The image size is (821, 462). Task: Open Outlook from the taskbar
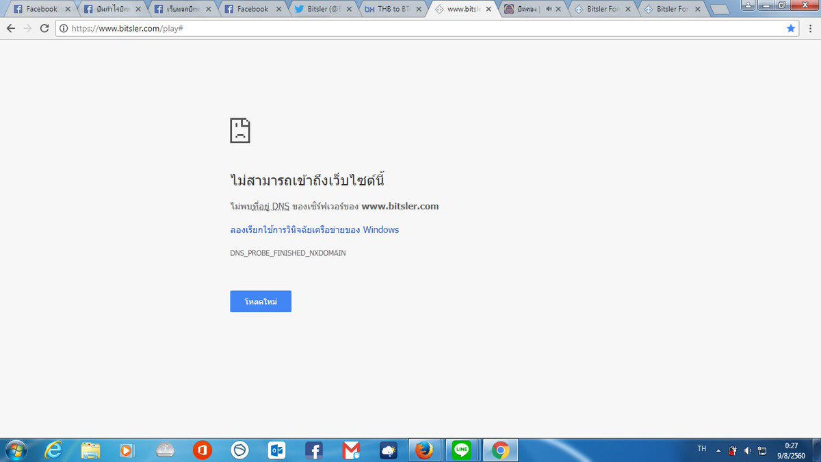276,450
